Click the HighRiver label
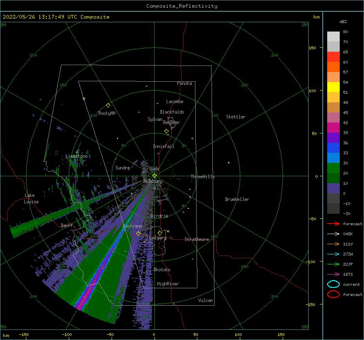The height and width of the screenshot is (340, 364). click(168, 284)
